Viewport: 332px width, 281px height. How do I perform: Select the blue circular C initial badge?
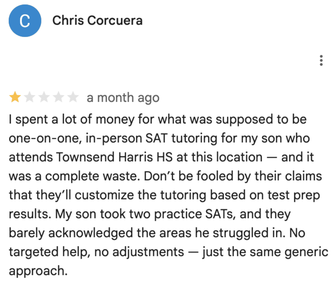[x=25, y=20]
